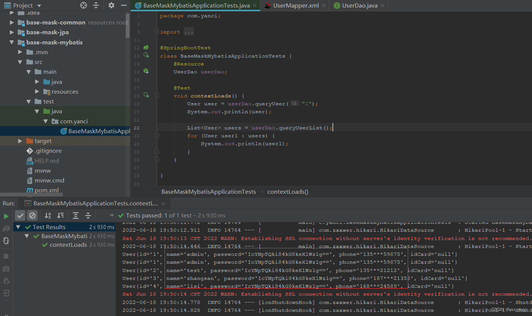Viewport: 532px width, 316px height.
Task: Click the Project panel horizontal scrollbar
Action: 31,195
